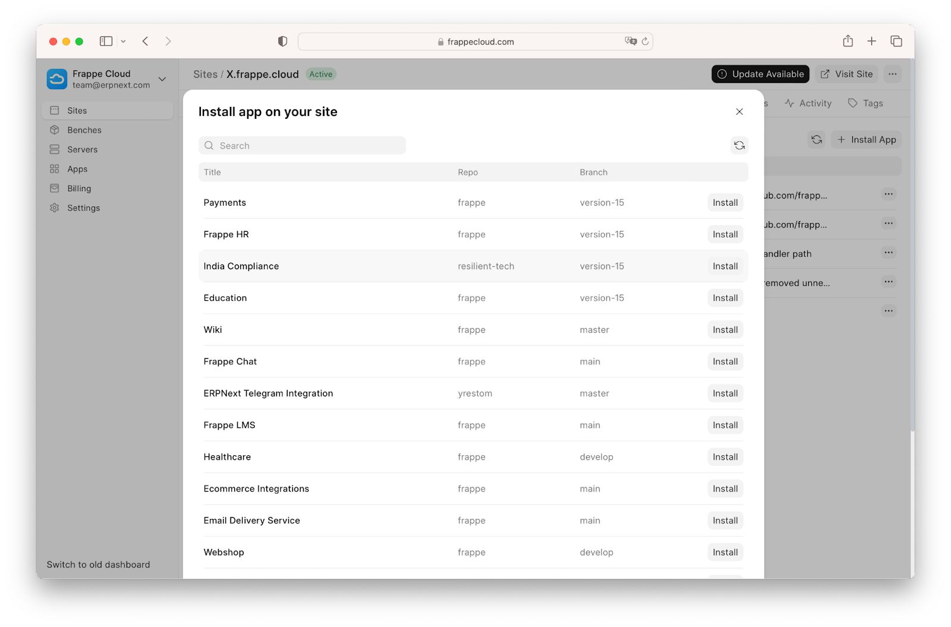This screenshot has height=627, width=951.
Task: Expand the Frappe Cloud team dropdown
Action: 162,79
